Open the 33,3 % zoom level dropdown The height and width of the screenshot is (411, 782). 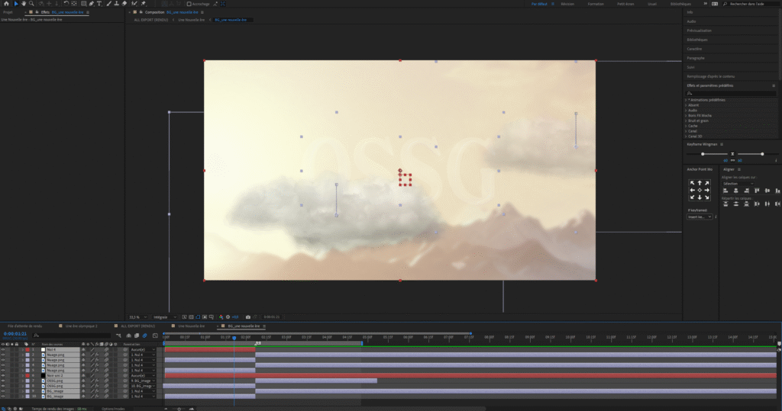[136, 316]
